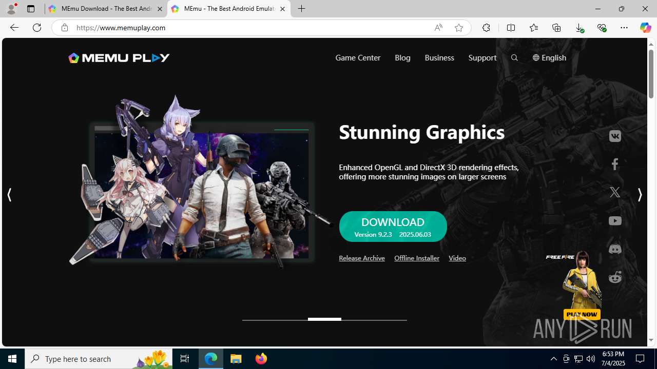The height and width of the screenshot is (369, 657).
Task: Add this page to favorites
Action: pyautogui.click(x=459, y=28)
